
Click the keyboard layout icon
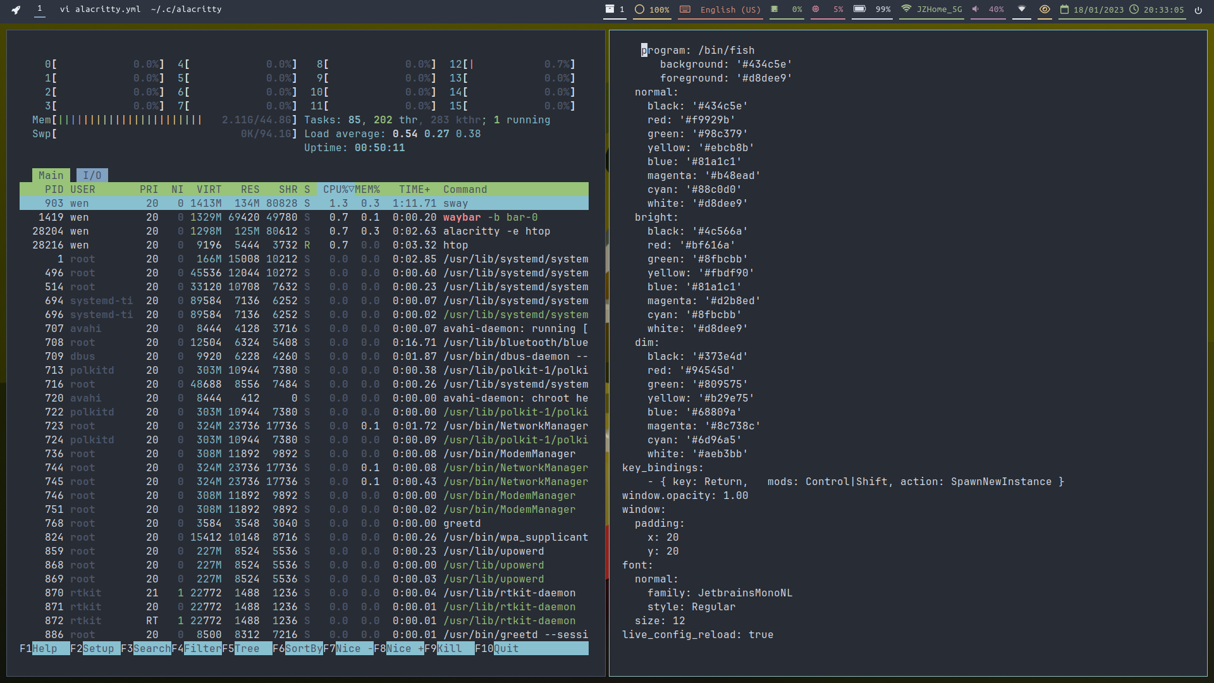pos(685,9)
